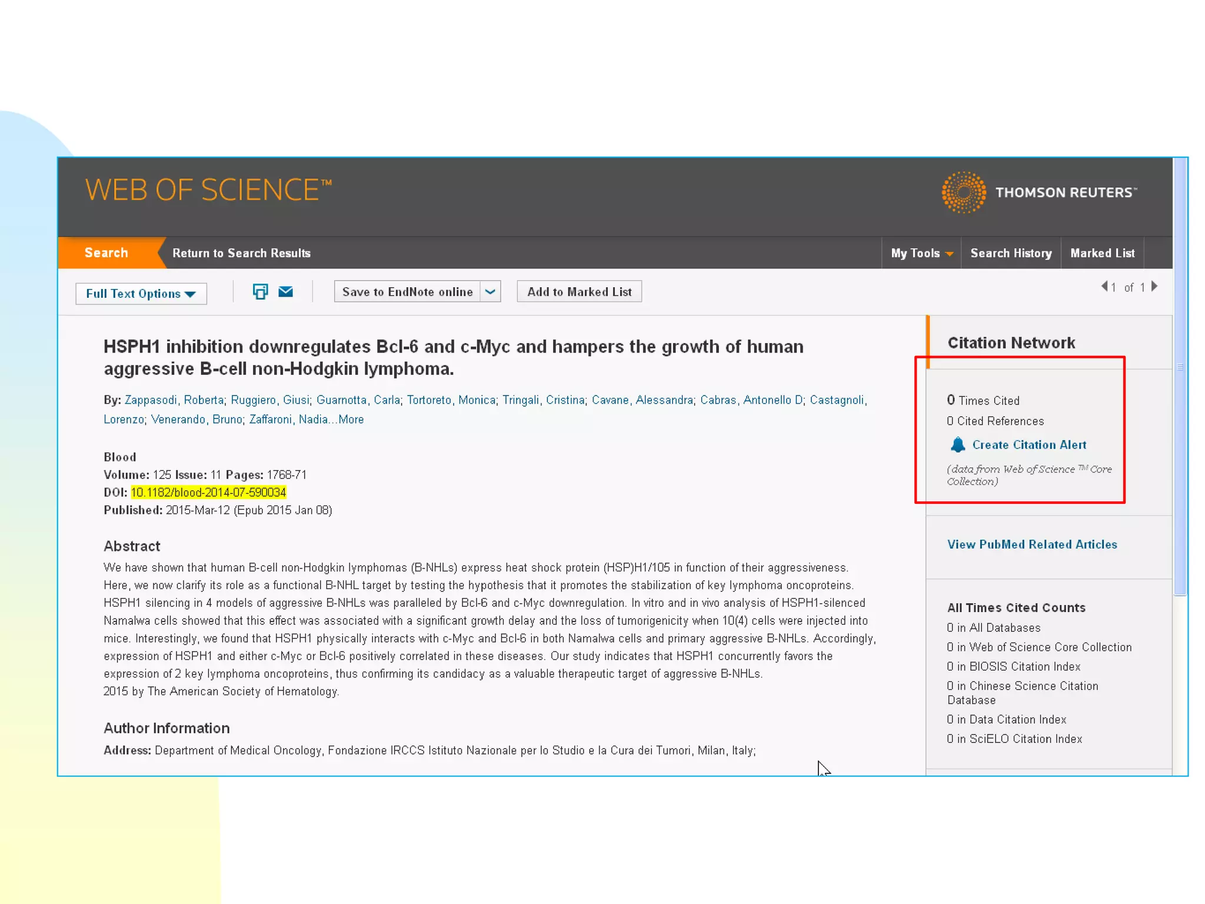Select the Search tab

click(x=106, y=253)
